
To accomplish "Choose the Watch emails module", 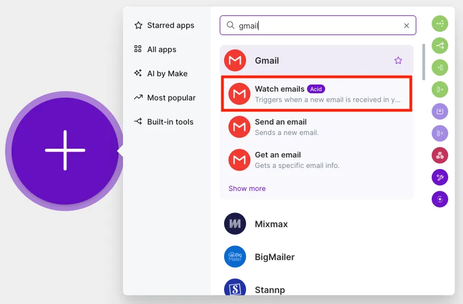I will pos(316,94).
